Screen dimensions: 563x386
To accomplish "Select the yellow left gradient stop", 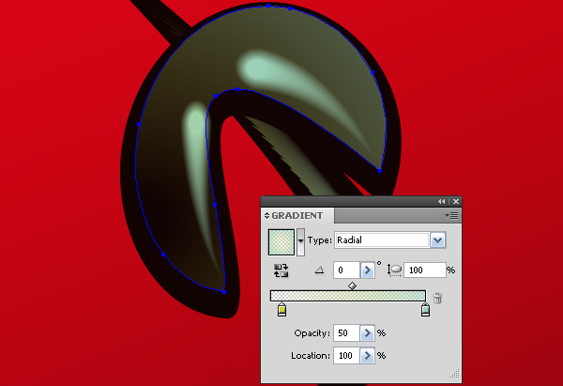I will 282,309.
